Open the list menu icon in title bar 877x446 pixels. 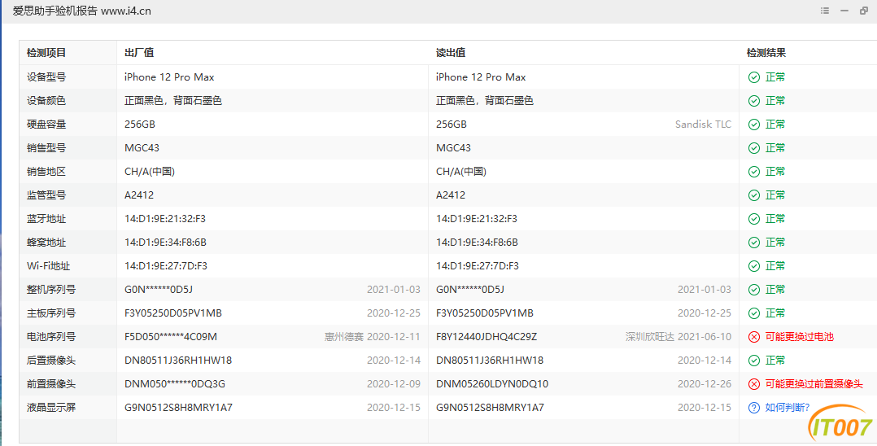click(x=825, y=11)
